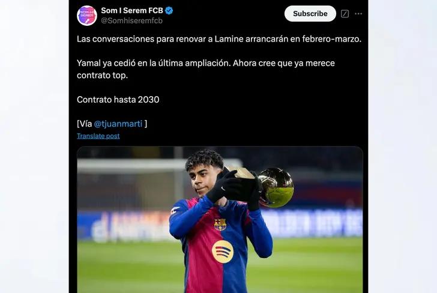437x293 pixels.
Task: Click the FC Barcelona crest on the jersey
Action: point(220,224)
